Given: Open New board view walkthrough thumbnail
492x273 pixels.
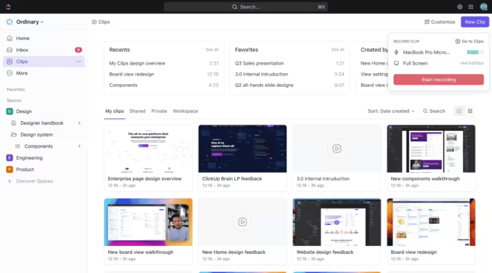Looking at the screenshot, I should [148, 222].
